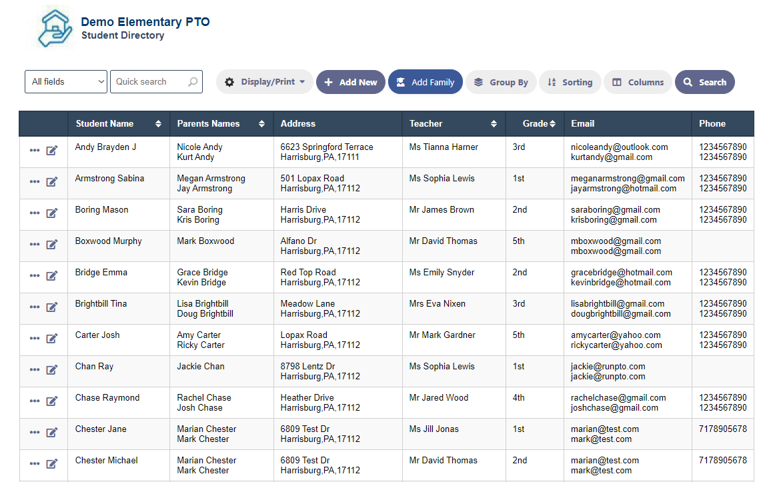Click the Search button
Viewport: 765px width, 482px height.
pyautogui.click(x=705, y=81)
